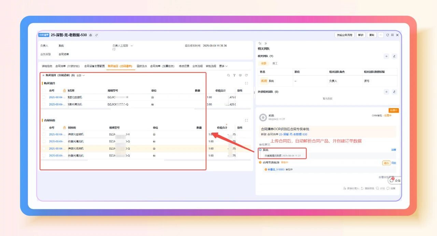Image resolution: width=437 pixels, height=236 pixels.
Task: Click the star favorite icon above 相关团队
Action: (x=260, y=43)
